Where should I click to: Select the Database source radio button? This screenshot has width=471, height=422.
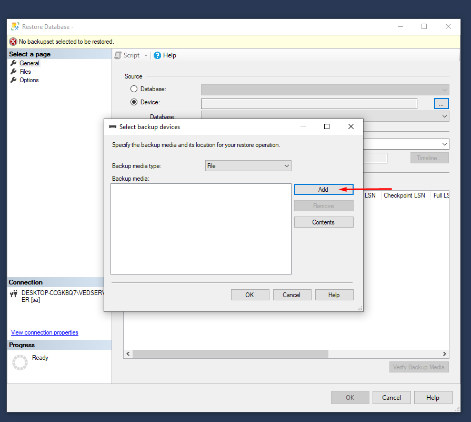click(134, 90)
